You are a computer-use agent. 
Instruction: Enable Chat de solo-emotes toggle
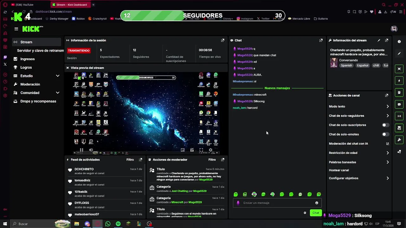385,134
